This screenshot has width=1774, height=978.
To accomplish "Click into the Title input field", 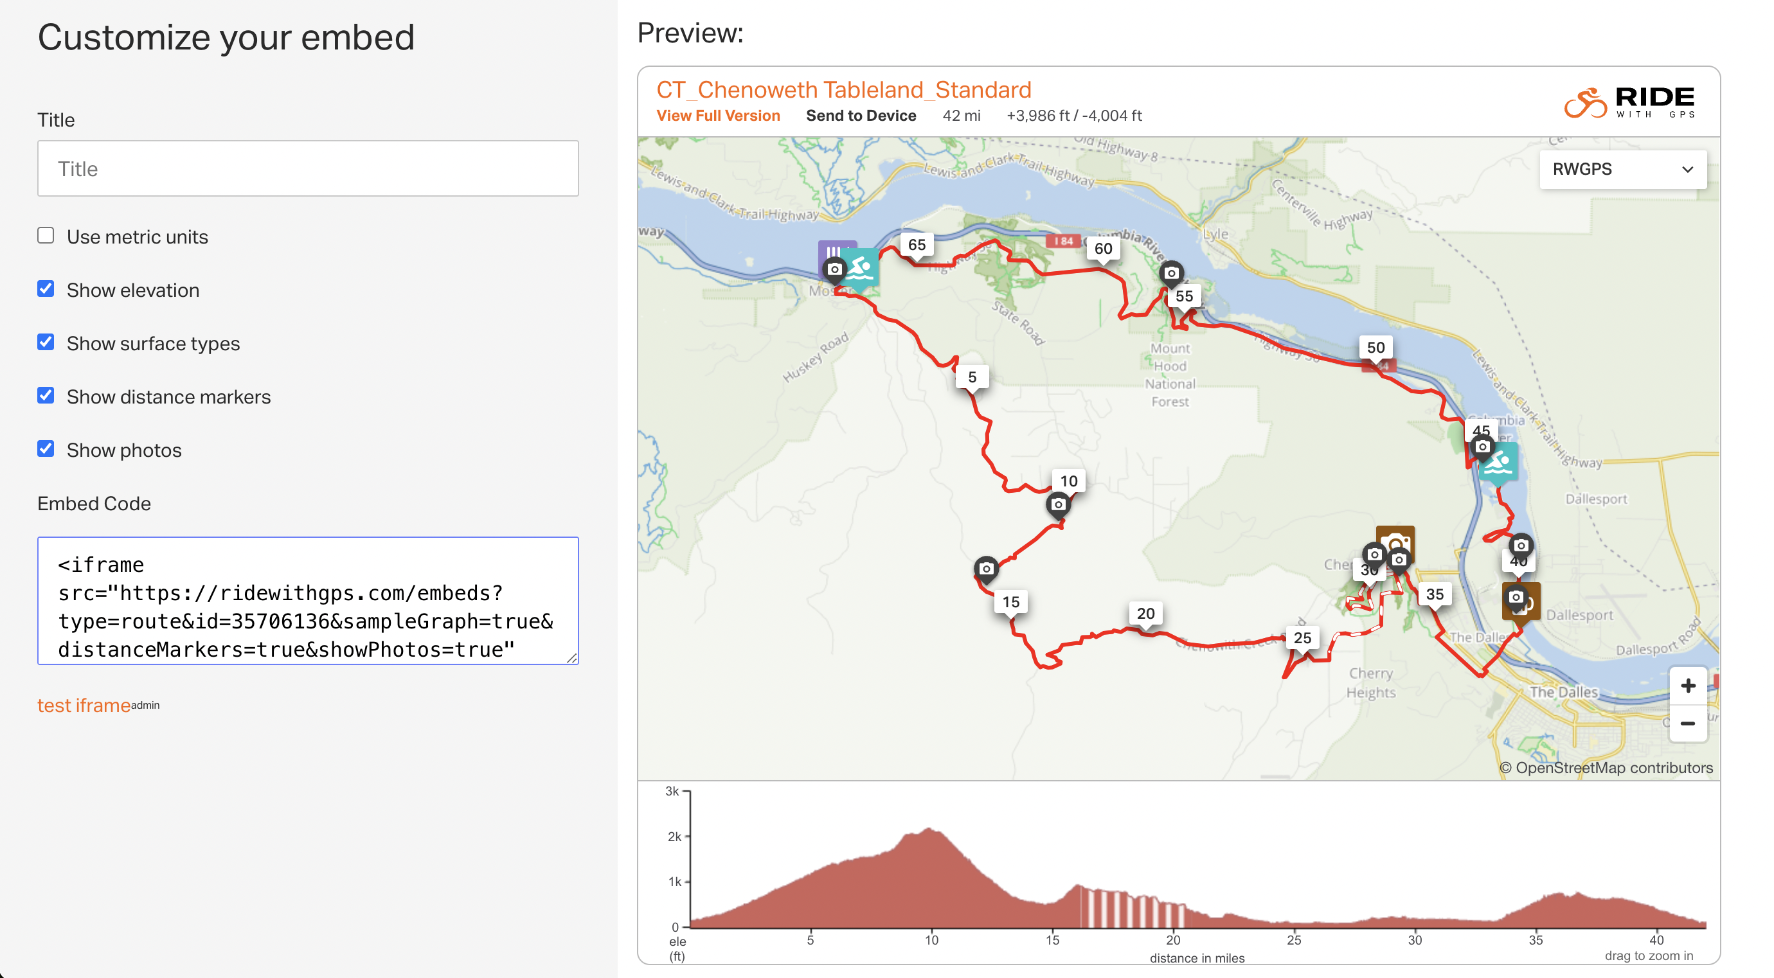I will point(308,168).
